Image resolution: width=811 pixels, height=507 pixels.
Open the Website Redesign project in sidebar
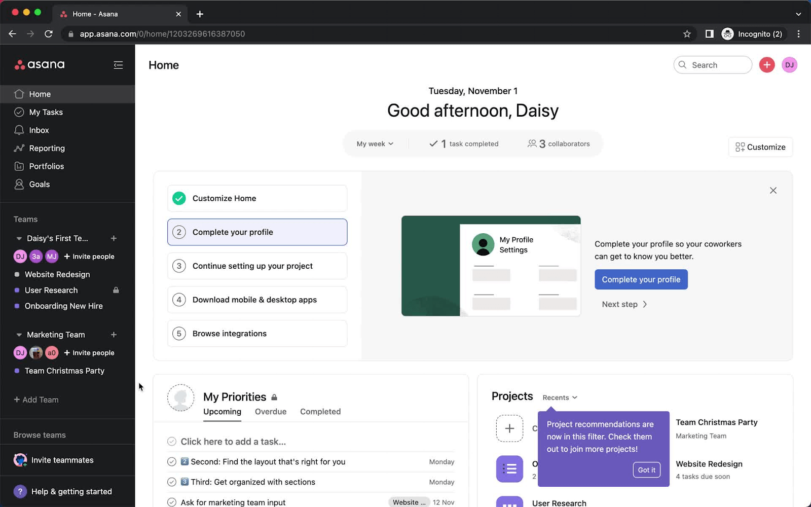coord(57,274)
